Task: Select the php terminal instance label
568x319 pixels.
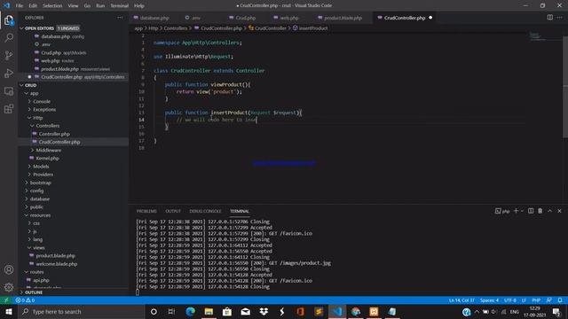Action: (x=502, y=211)
